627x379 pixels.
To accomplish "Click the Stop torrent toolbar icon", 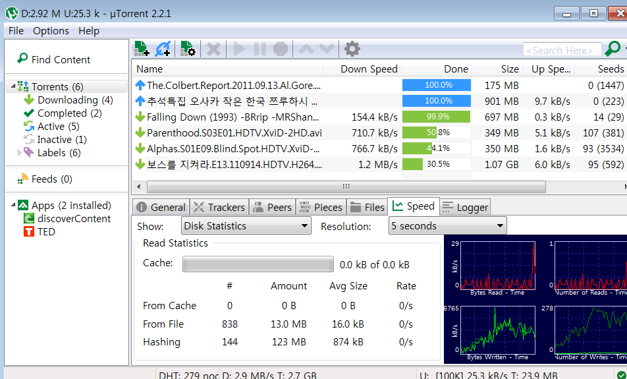I will (x=281, y=49).
